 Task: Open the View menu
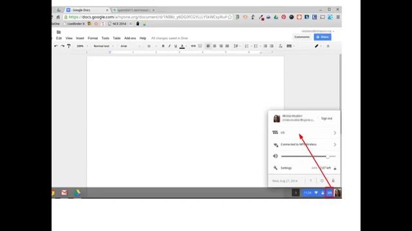coord(69,38)
